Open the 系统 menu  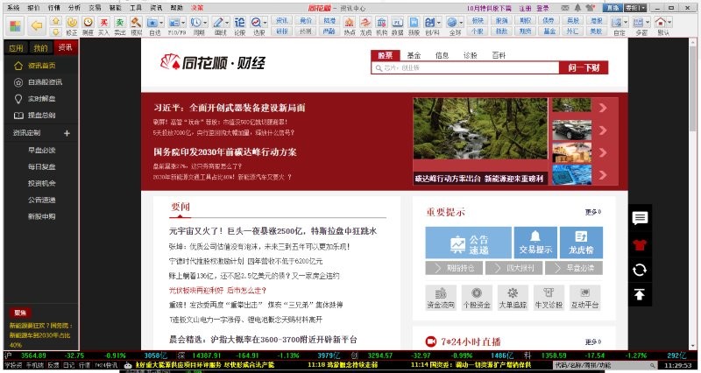click(13, 8)
